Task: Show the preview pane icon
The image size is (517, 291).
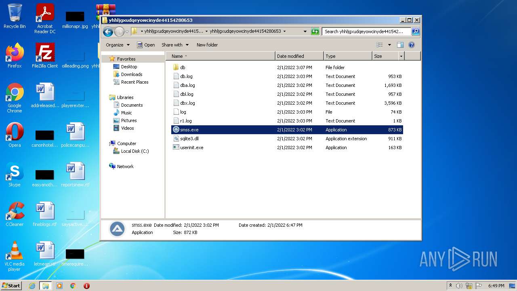Action: (x=400, y=45)
